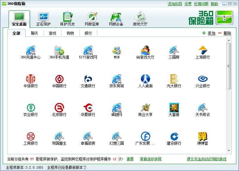
Task: Open the 帝国重生 game icon
Action: pos(59,138)
